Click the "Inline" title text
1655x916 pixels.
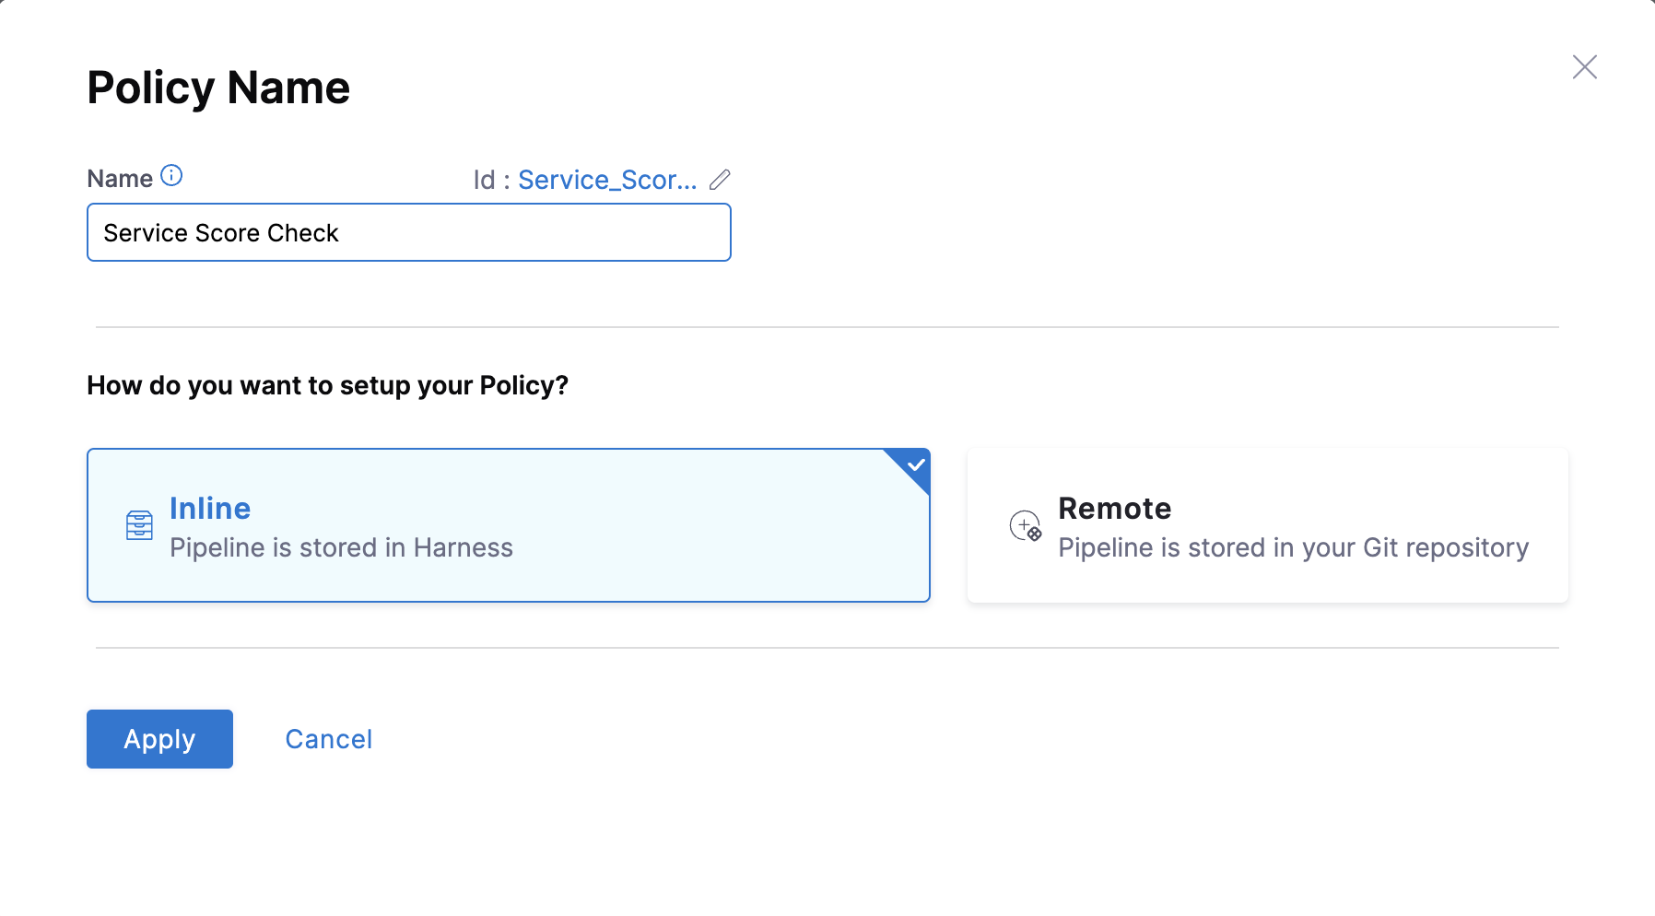click(210, 509)
